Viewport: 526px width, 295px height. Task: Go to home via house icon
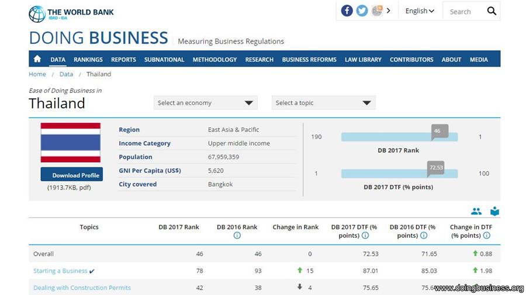click(37, 59)
